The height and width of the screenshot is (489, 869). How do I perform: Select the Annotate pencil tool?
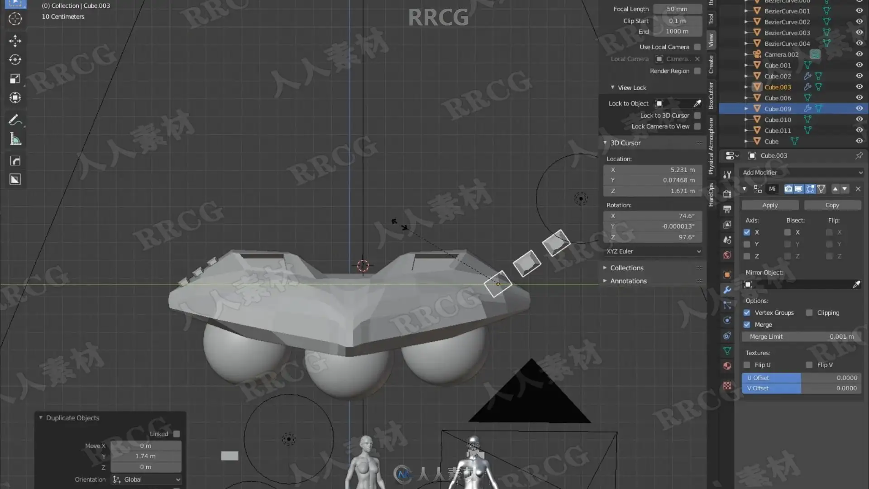(15, 120)
